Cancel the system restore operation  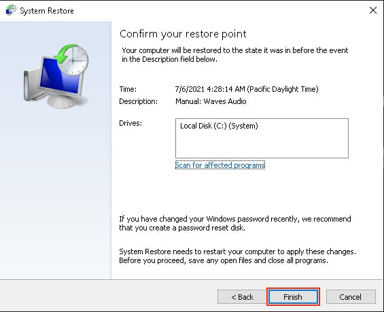pos(351,297)
